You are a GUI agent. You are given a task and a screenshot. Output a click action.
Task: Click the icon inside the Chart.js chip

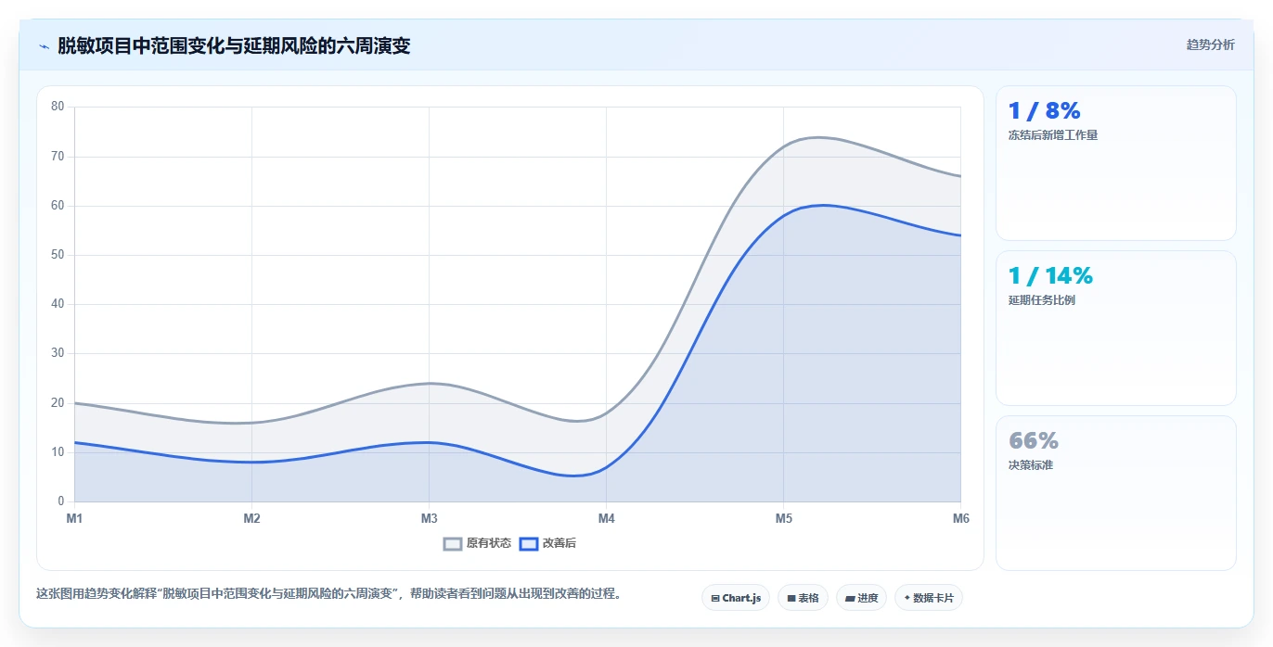click(x=715, y=599)
